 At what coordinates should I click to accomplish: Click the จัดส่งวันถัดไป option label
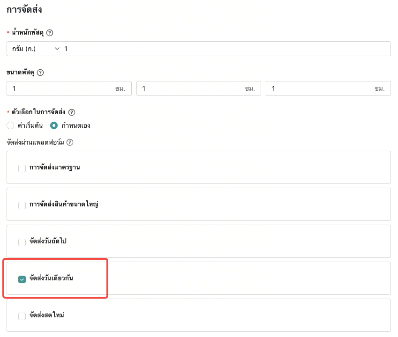tap(49, 242)
